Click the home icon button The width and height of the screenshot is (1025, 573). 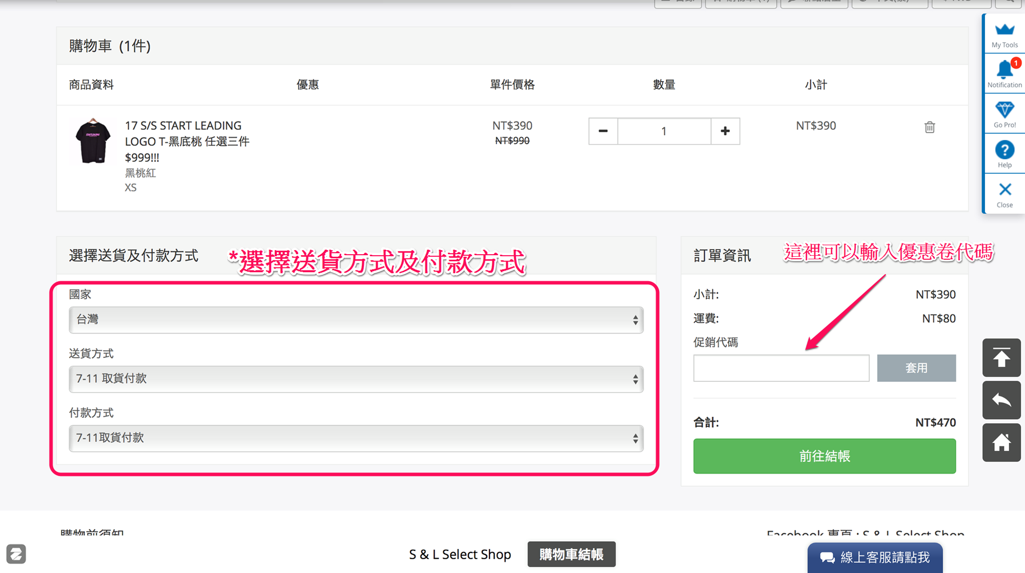1001,442
